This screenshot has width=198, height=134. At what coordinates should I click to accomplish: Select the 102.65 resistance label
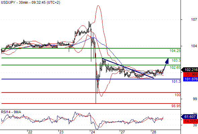175,67
